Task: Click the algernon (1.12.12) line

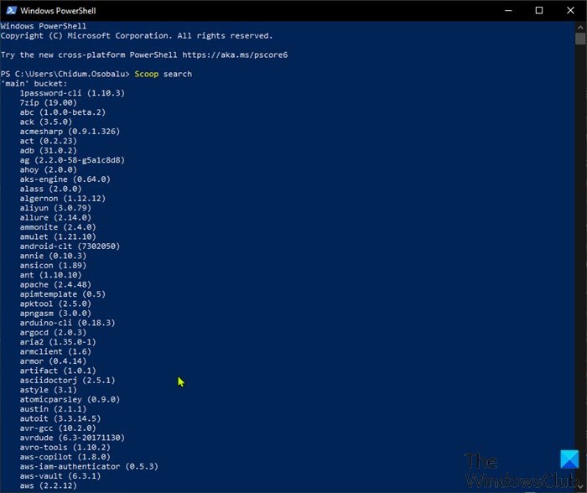Action: pos(63,199)
